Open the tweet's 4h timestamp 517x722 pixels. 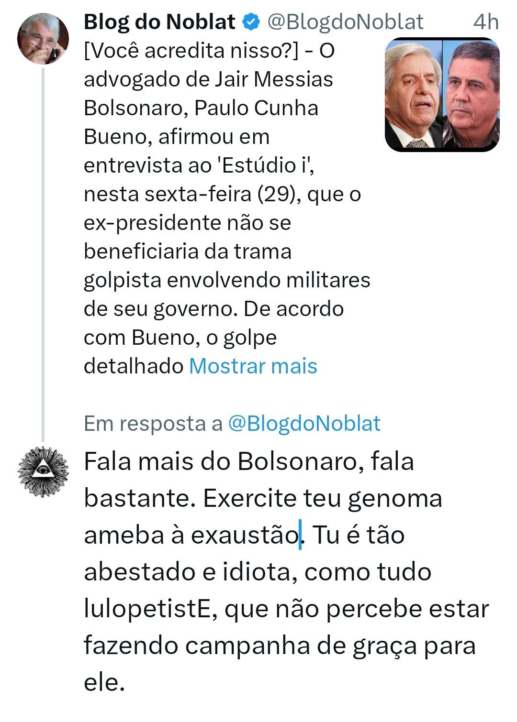485,22
